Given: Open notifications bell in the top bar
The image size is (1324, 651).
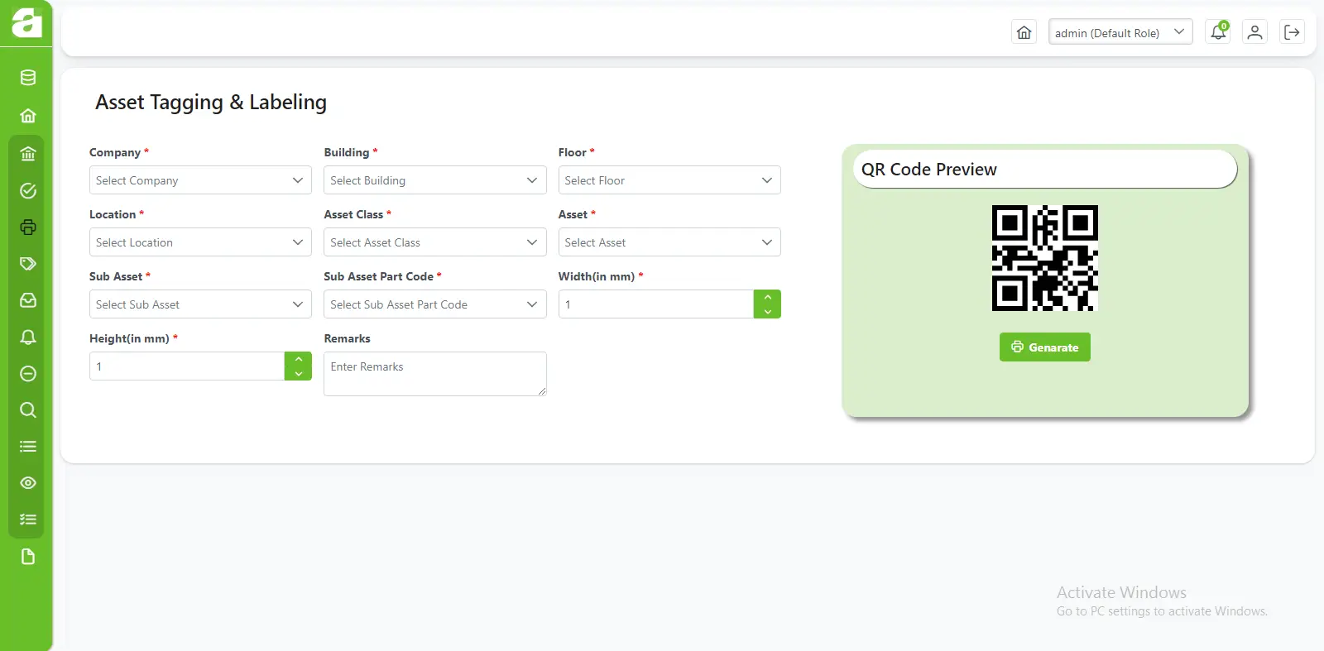Looking at the screenshot, I should [1218, 32].
